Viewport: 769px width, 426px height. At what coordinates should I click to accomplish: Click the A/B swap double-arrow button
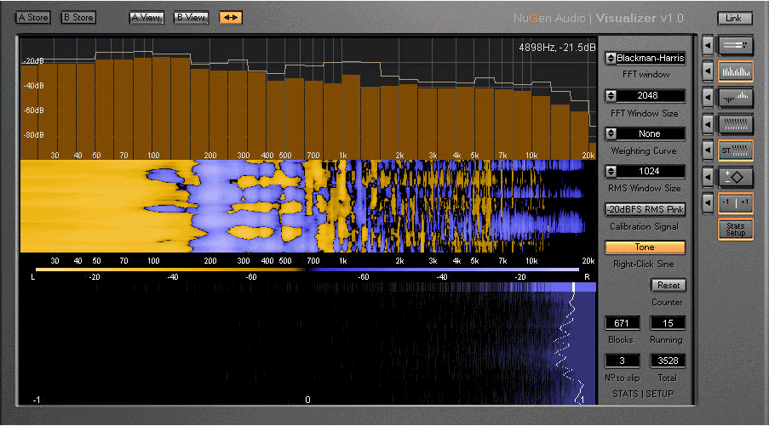[x=231, y=18]
